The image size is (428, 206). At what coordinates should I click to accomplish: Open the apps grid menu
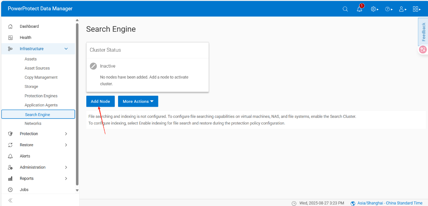pyautogui.click(x=417, y=9)
